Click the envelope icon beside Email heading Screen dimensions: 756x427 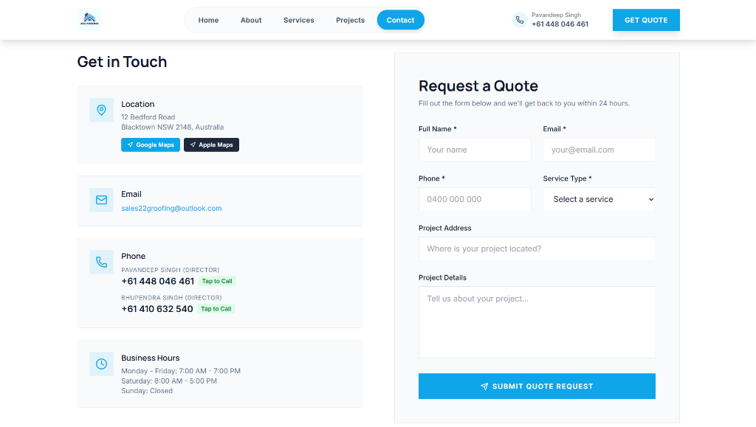coord(101,200)
